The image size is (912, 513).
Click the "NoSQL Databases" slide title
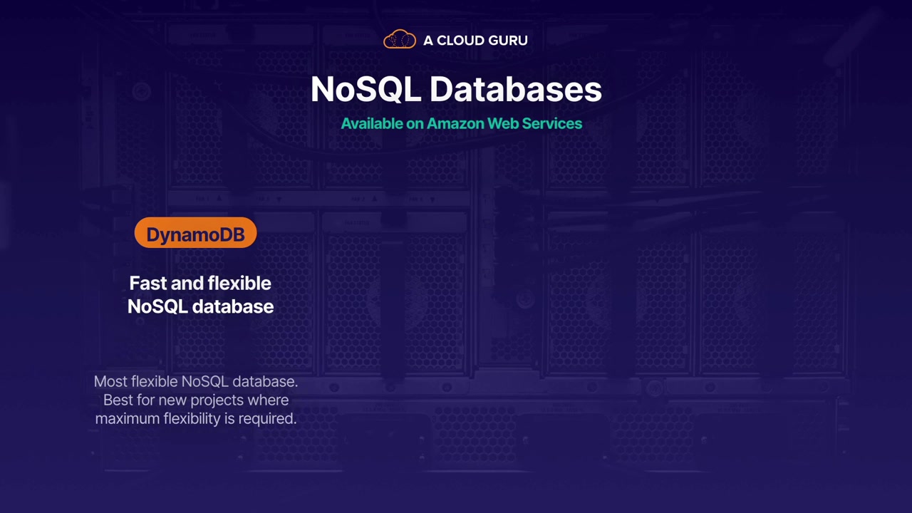point(456,90)
